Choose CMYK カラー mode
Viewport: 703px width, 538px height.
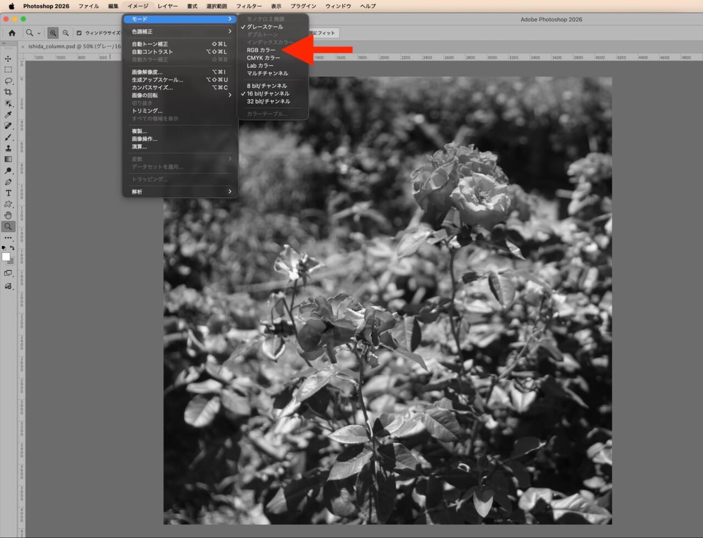[263, 58]
